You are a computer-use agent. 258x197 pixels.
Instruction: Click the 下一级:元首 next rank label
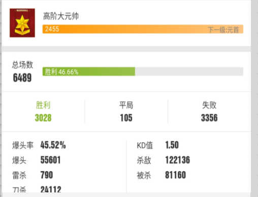click(223, 30)
